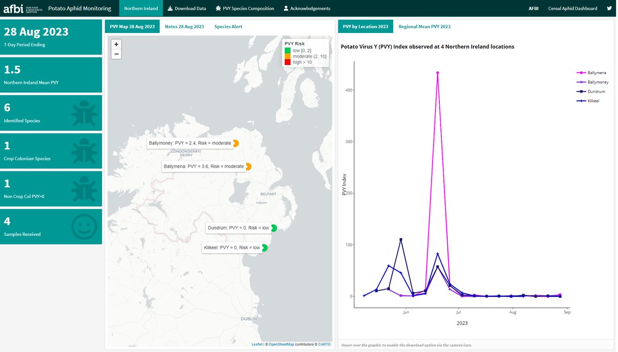Open the Cereal Aphid Dashboard link
Screen dimensions: 618x352
(572, 8)
